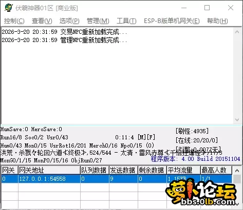Image resolution: width=243 pixels, height=210 pixels.
Task: Click the application icon in title bar
Action: [x=9, y=8]
